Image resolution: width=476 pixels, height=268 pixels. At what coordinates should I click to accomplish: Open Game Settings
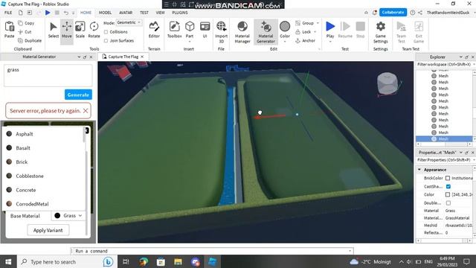[381, 32]
